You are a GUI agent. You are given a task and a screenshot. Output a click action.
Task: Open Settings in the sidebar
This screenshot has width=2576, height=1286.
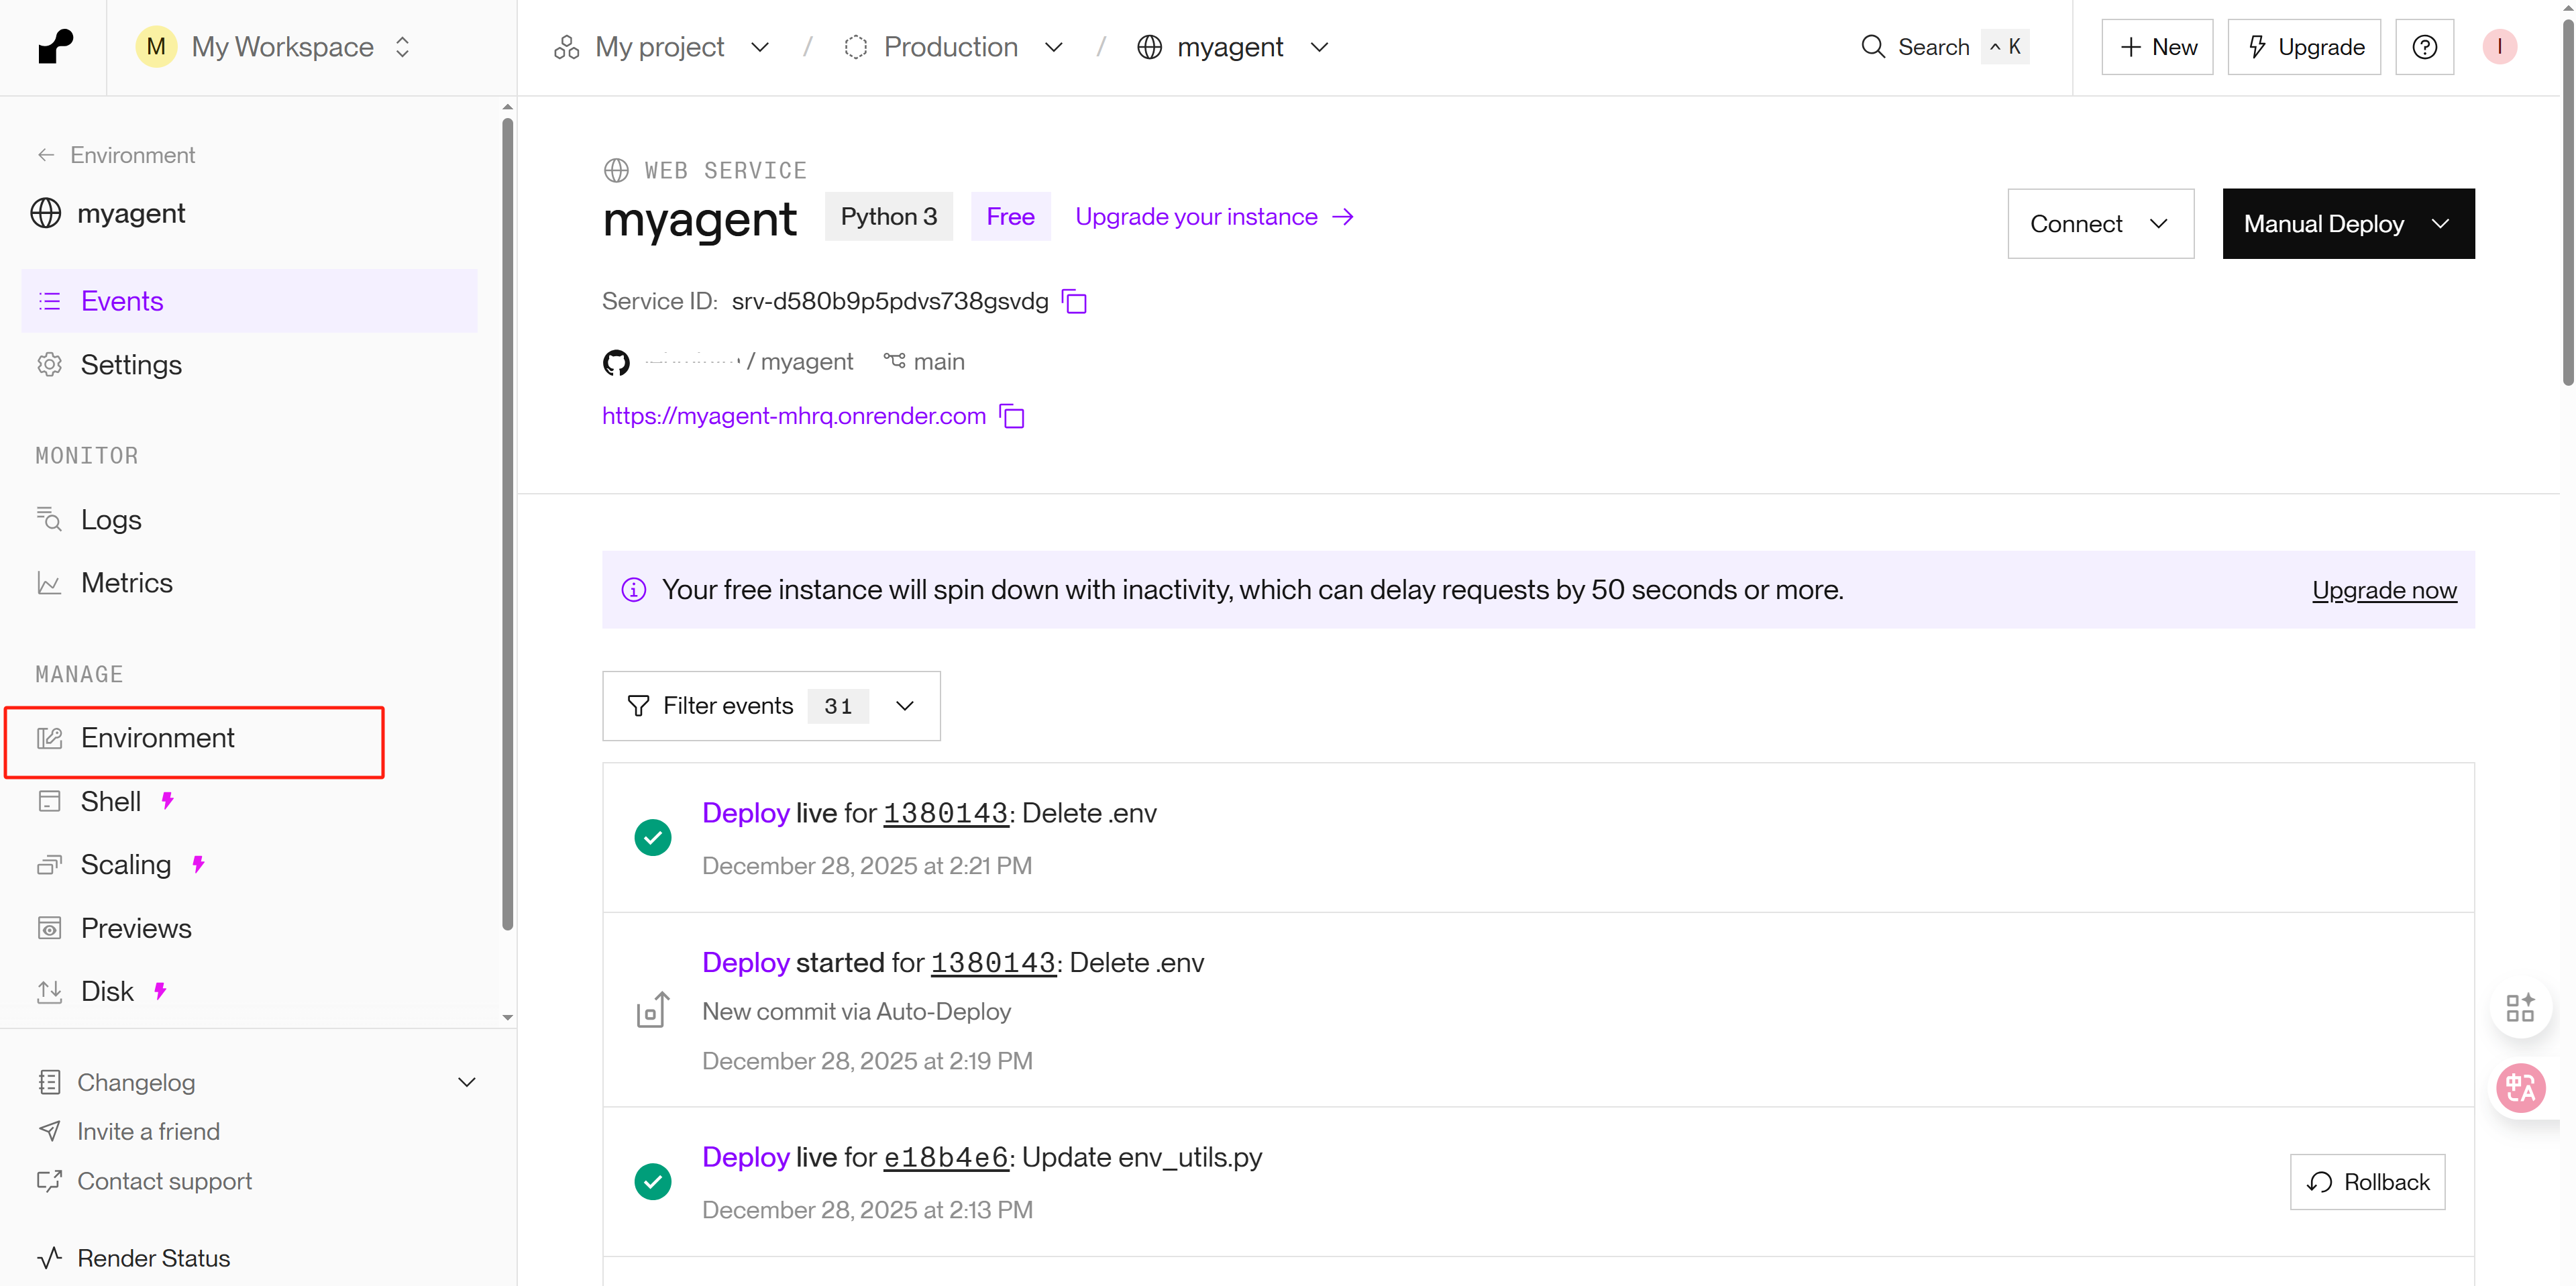click(x=131, y=365)
